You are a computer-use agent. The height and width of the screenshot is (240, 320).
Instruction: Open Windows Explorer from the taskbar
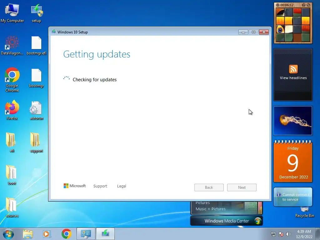[x=28, y=234]
